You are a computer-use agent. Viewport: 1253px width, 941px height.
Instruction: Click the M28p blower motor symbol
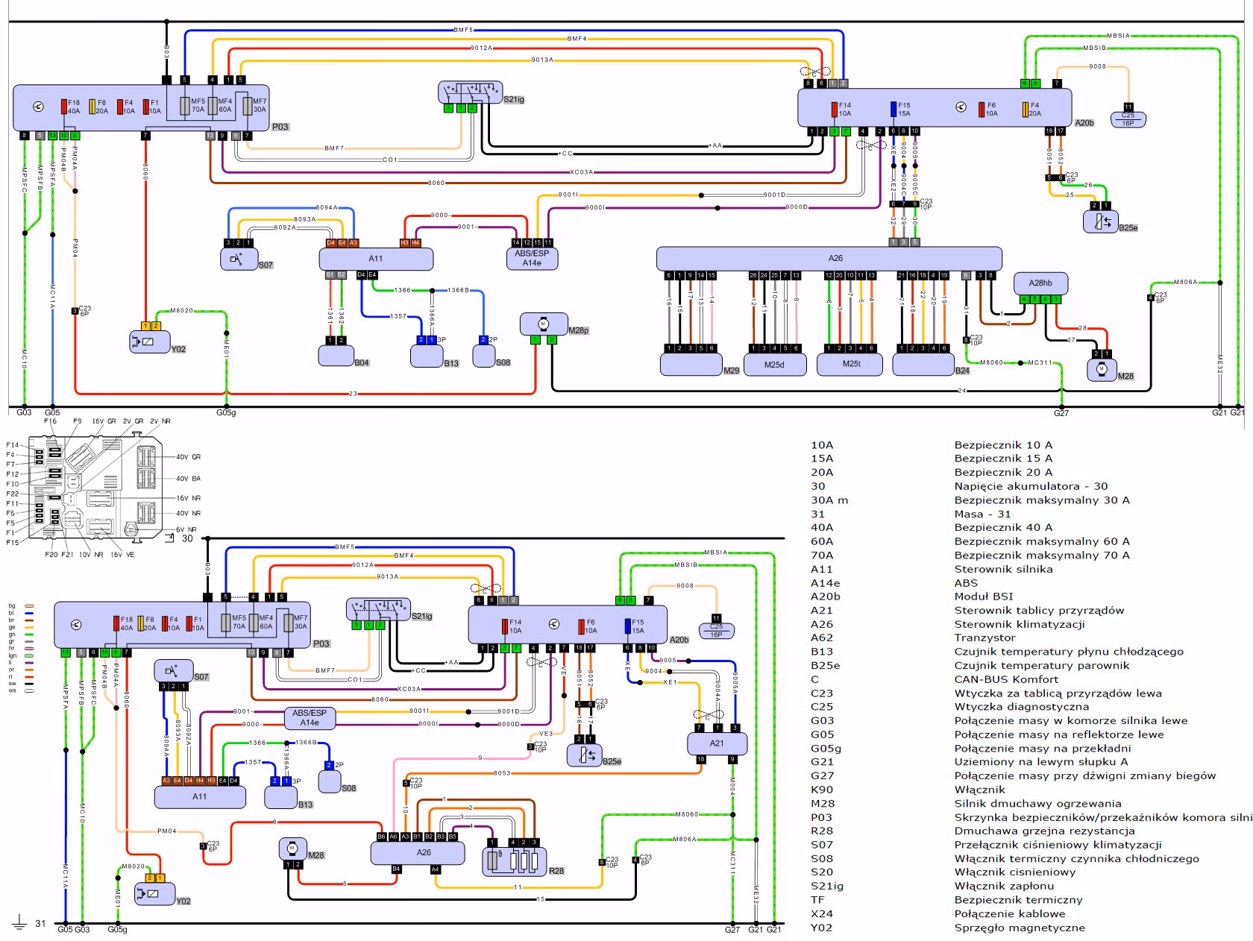click(x=543, y=324)
